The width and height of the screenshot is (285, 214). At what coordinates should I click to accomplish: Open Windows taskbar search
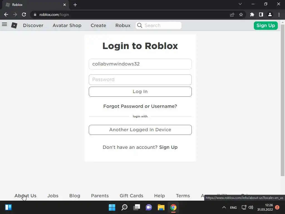point(124,207)
